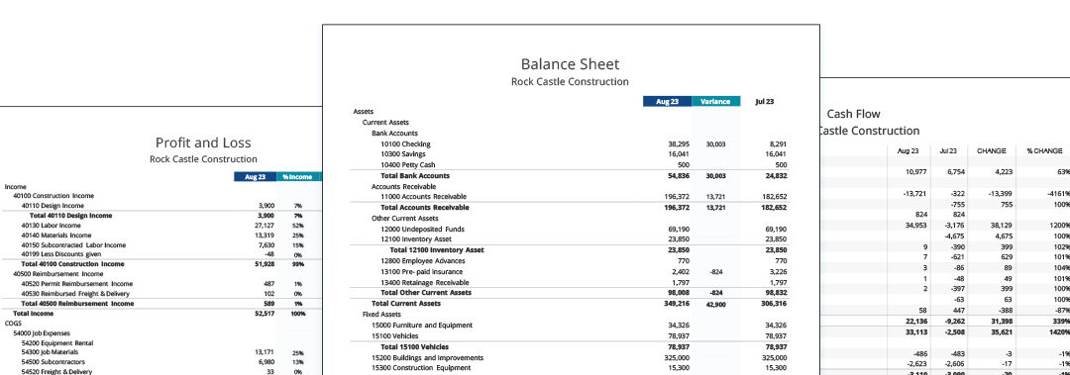Select the Total Other Current Assets row label
This screenshot has width=1070, height=375.
426,293
